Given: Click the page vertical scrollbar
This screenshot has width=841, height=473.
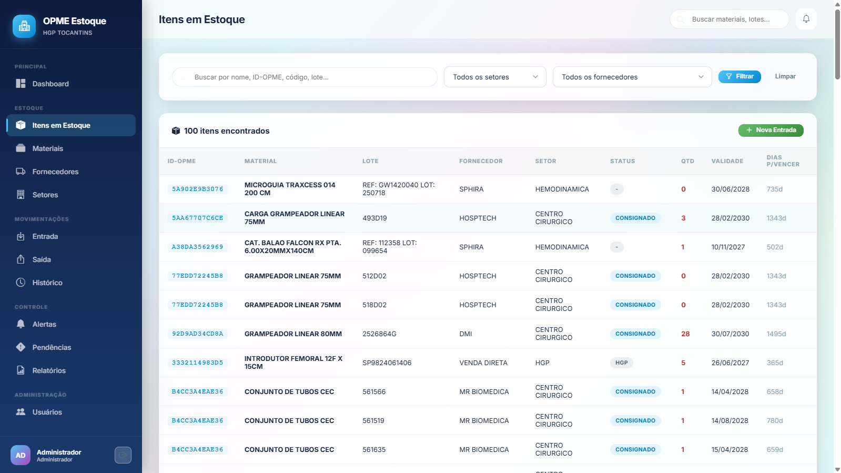Looking at the screenshot, I should (x=837, y=45).
